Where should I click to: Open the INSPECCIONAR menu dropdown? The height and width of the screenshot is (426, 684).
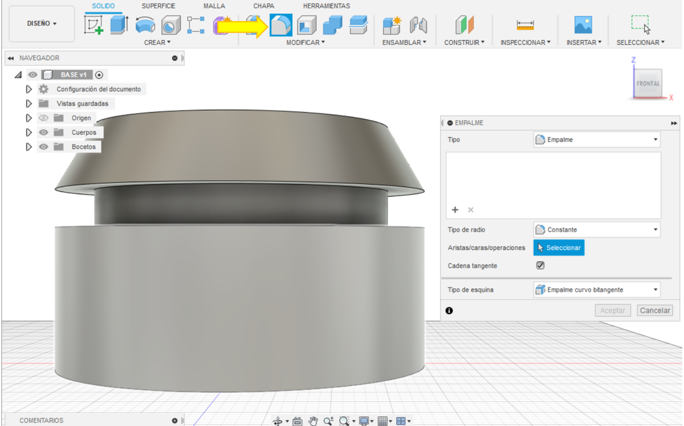pos(526,42)
